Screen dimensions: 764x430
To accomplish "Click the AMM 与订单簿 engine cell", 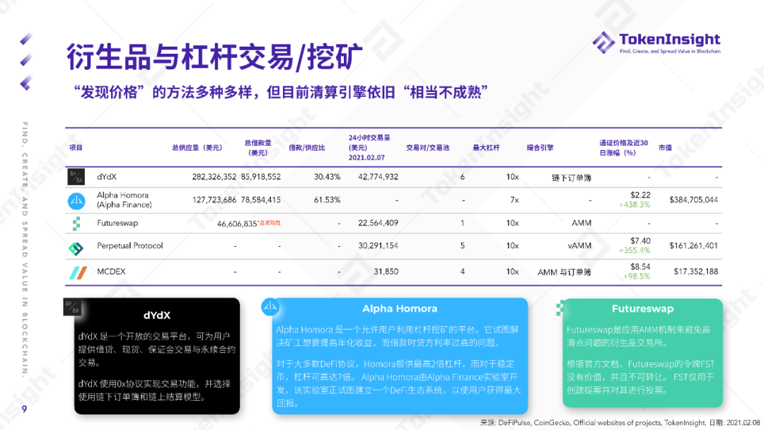I will pyautogui.click(x=565, y=272).
